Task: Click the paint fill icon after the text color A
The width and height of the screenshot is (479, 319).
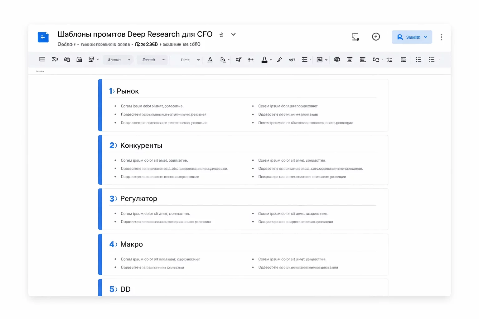Action: click(223, 60)
